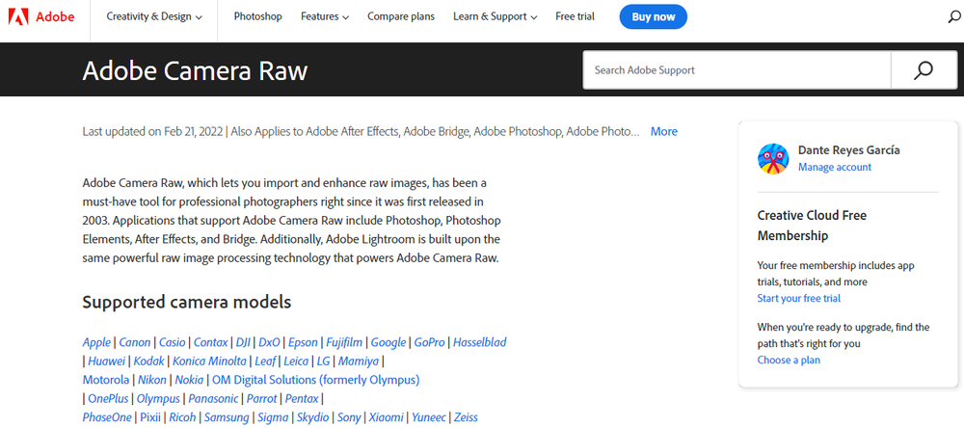Viewport: 964px width, 428px height.
Task: Open the Zeiss camera models link
Action: [x=466, y=417]
